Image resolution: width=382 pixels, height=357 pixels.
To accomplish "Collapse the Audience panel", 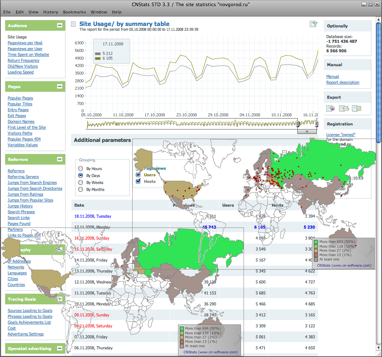I will 60,26.
